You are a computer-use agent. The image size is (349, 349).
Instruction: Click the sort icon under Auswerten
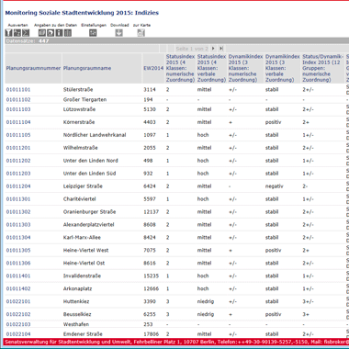(17, 33)
